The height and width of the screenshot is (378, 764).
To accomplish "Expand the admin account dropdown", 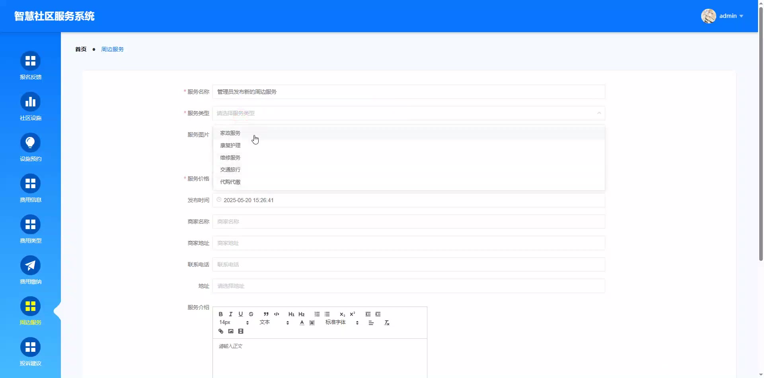I will 741,16.
